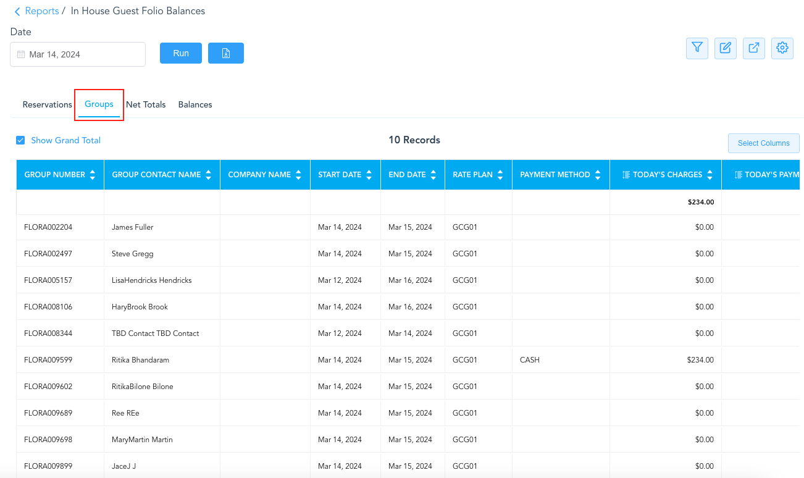Click TBD Contact's end date Mar 14, 2024
This screenshot has width=804, height=478.
[410, 333]
